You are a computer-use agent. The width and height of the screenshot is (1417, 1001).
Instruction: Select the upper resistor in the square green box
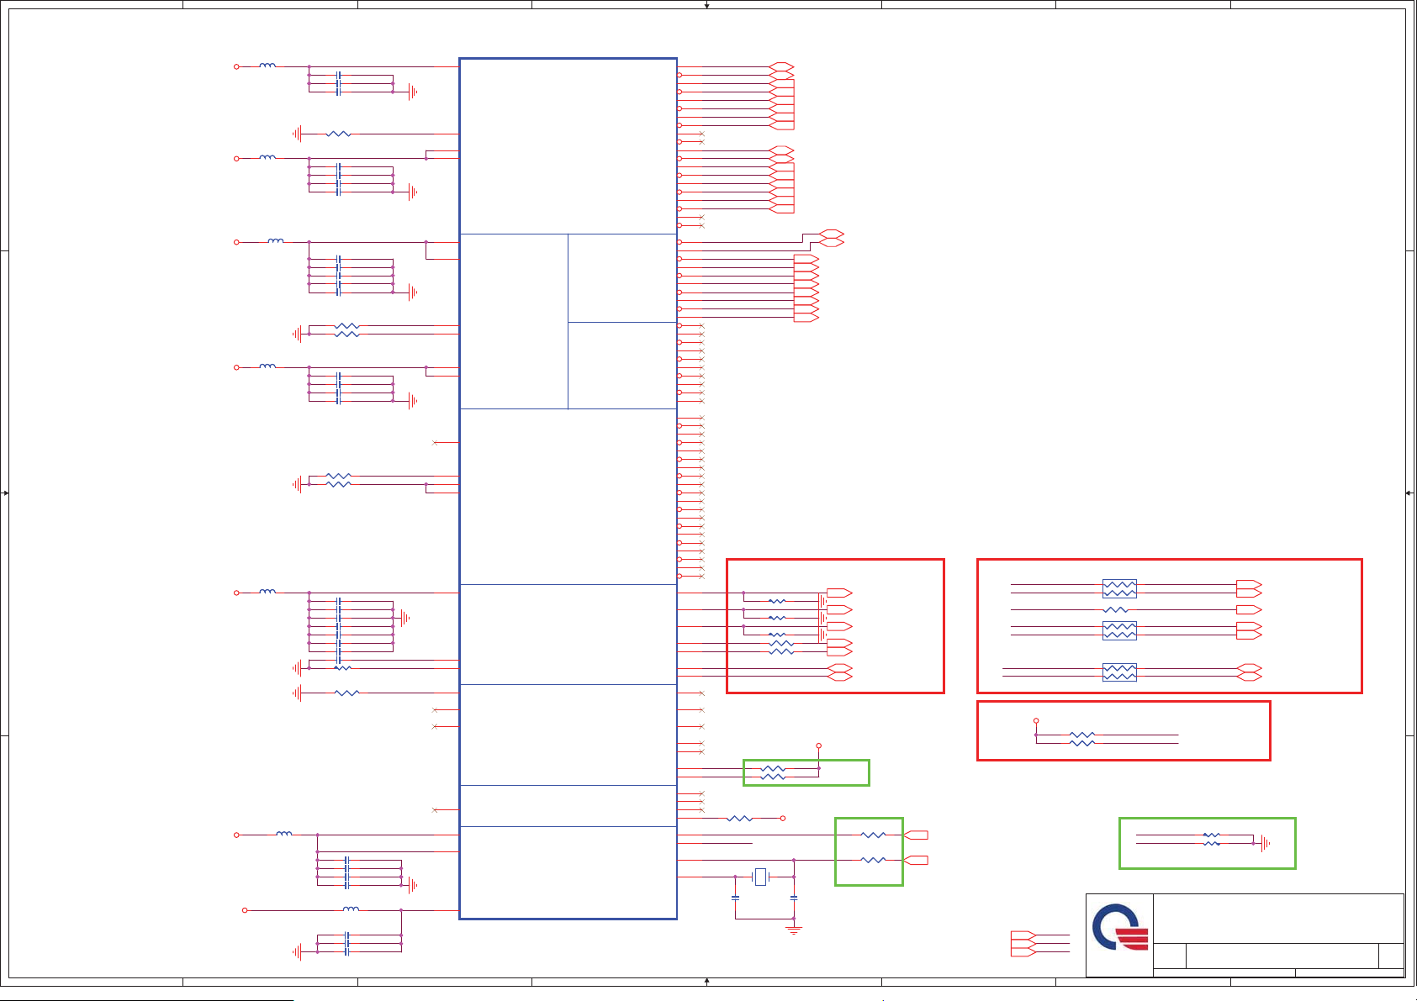[x=873, y=835]
